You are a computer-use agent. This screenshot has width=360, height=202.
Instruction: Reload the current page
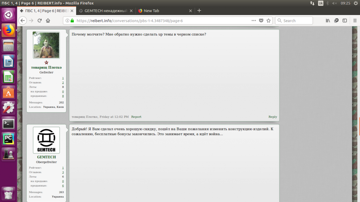pos(40,21)
